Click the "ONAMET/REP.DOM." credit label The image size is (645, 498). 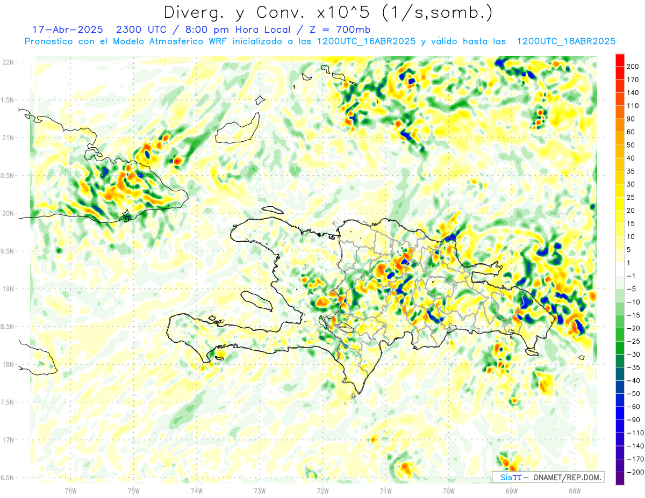click(567, 478)
